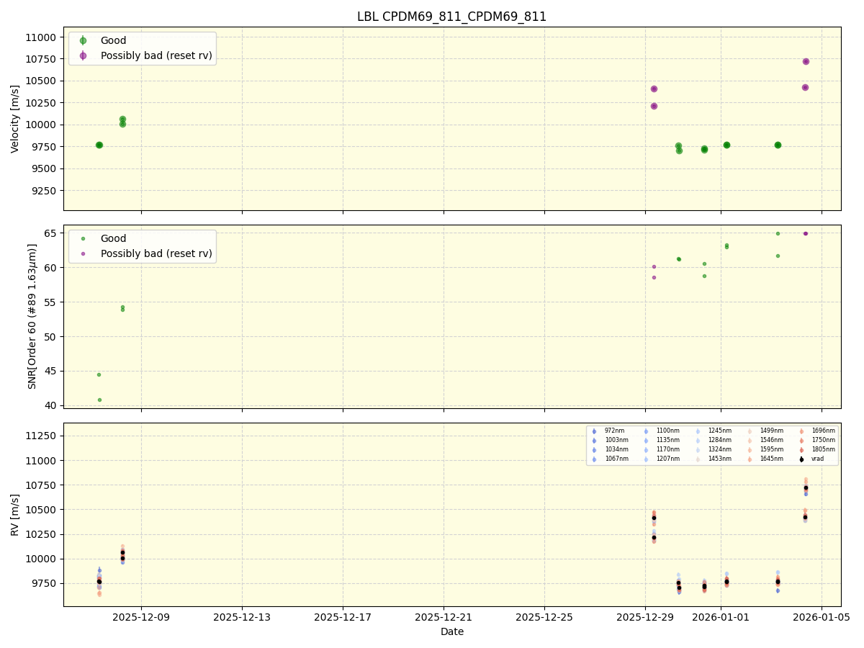864x648 pixels.
Task: Click the Good marker icon in the SNR legend
Action: tap(84, 238)
